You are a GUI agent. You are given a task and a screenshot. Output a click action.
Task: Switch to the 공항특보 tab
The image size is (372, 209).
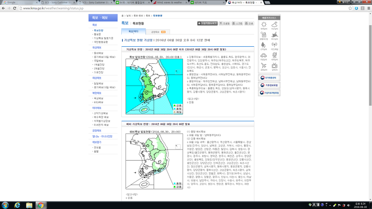coord(158,32)
